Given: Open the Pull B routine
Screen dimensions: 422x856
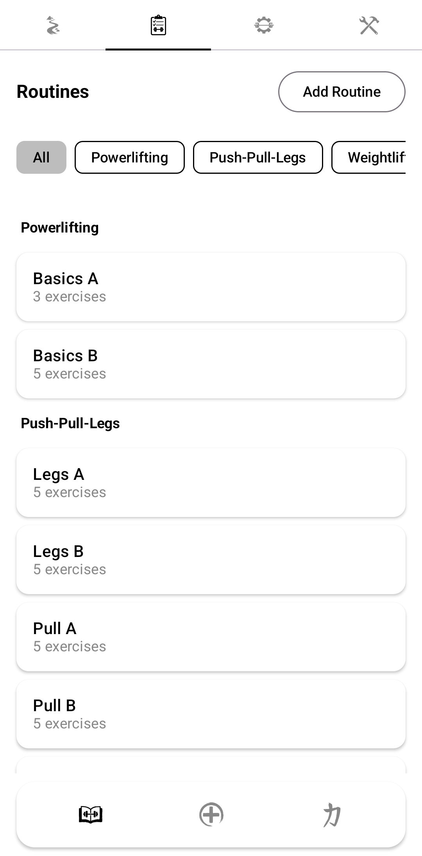Looking at the screenshot, I should pyautogui.click(x=211, y=714).
